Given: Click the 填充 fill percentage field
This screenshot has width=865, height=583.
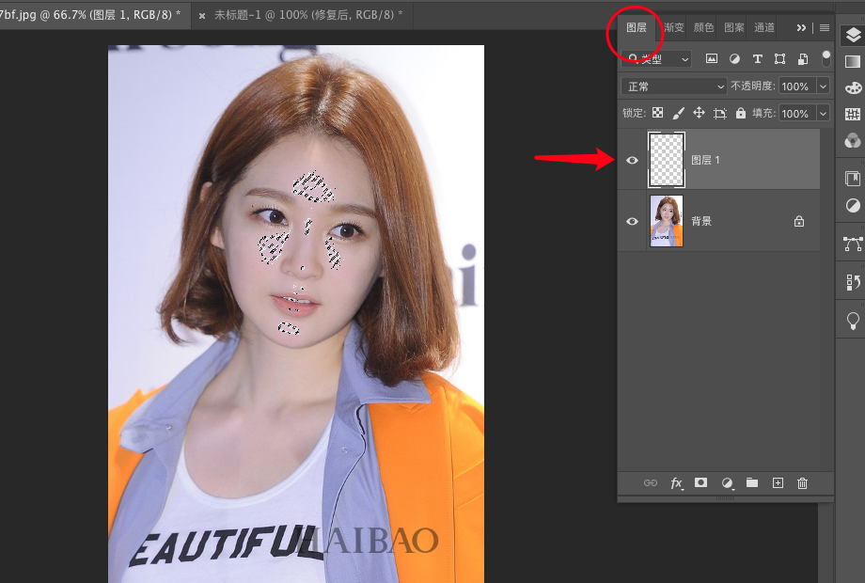Looking at the screenshot, I should pyautogui.click(x=795, y=113).
